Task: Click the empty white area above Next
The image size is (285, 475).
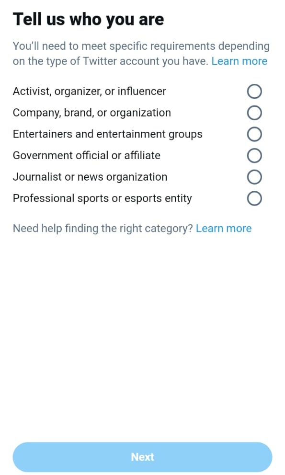Action: [x=142, y=336]
